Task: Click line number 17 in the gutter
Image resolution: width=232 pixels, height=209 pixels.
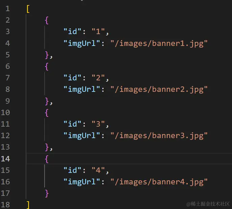Action: (5, 193)
